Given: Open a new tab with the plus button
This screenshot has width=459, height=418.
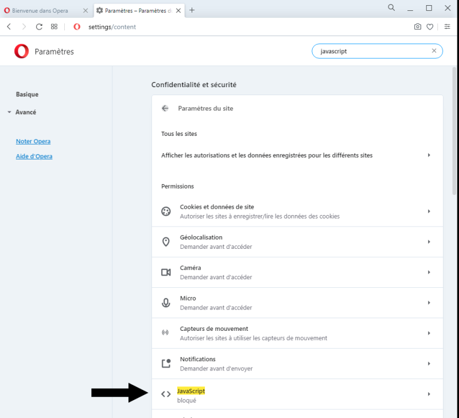Looking at the screenshot, I should (192, 10).
